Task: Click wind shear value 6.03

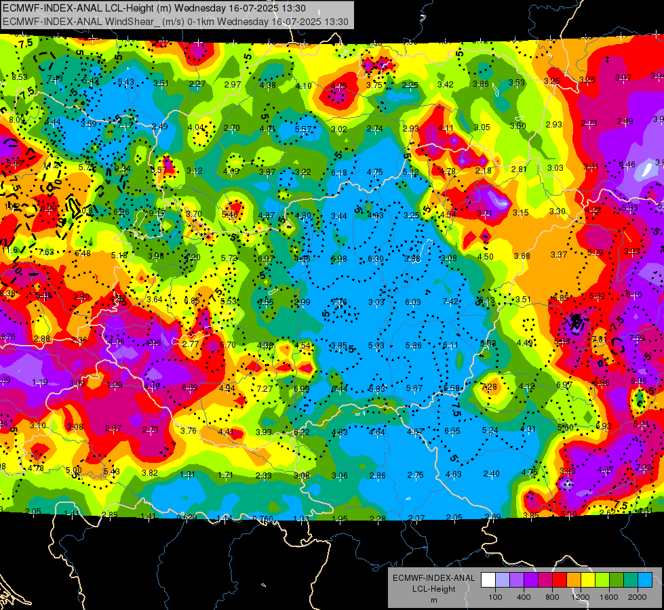Action: coord(413,302)
